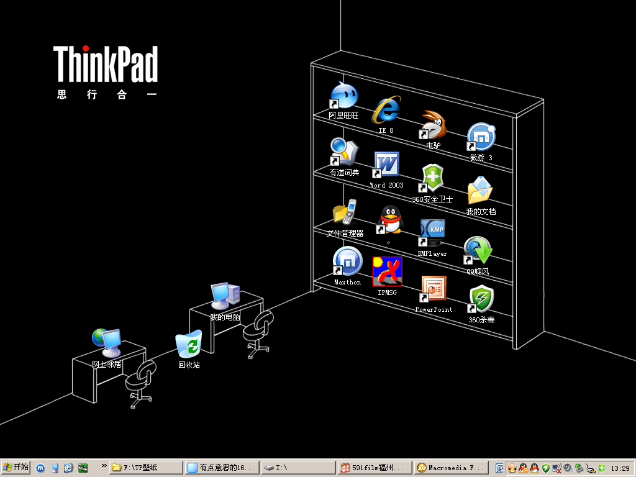Click the green plus shield tray icon
The image size is (636, 477).
[x=601, y=468]
